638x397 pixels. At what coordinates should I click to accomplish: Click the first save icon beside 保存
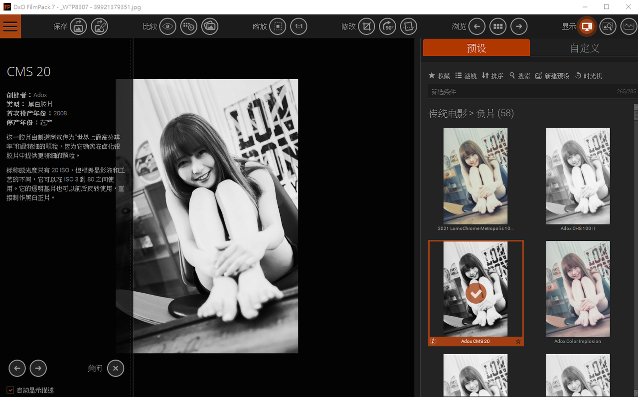click(78, 26)
